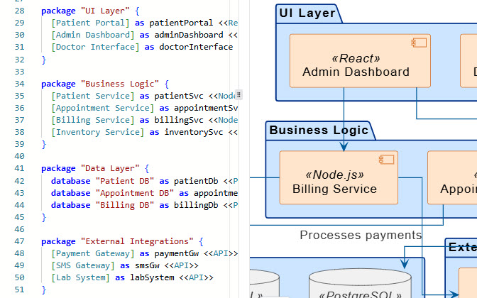Screen dimensions: 477x298
Task: Click the package keyword on line 47
Action: pos(58,241)
